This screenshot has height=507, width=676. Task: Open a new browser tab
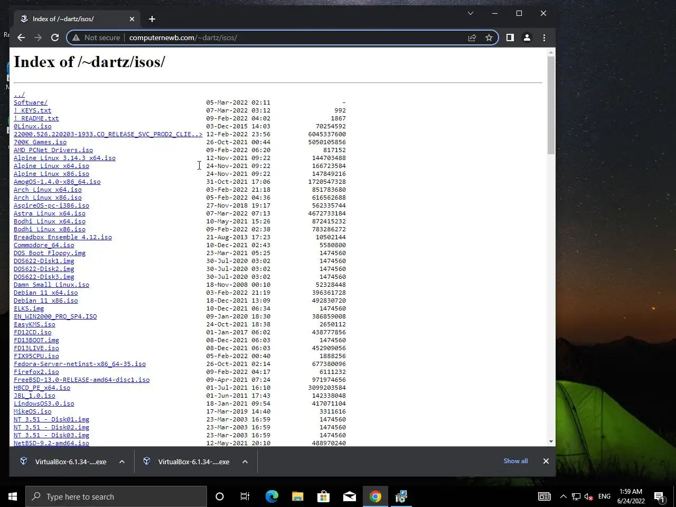(x=152, y=19)
